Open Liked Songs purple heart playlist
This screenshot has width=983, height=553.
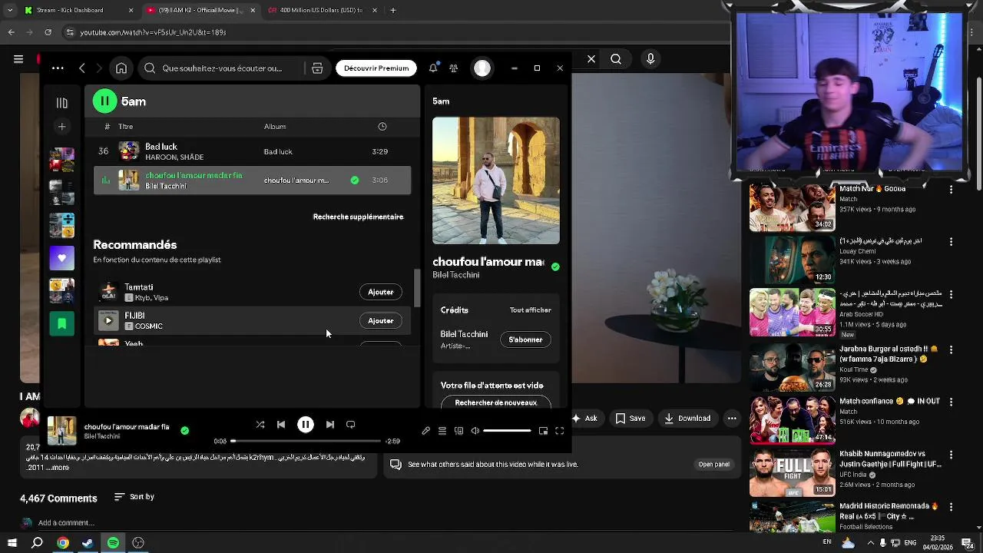click(x=62, y=258)
